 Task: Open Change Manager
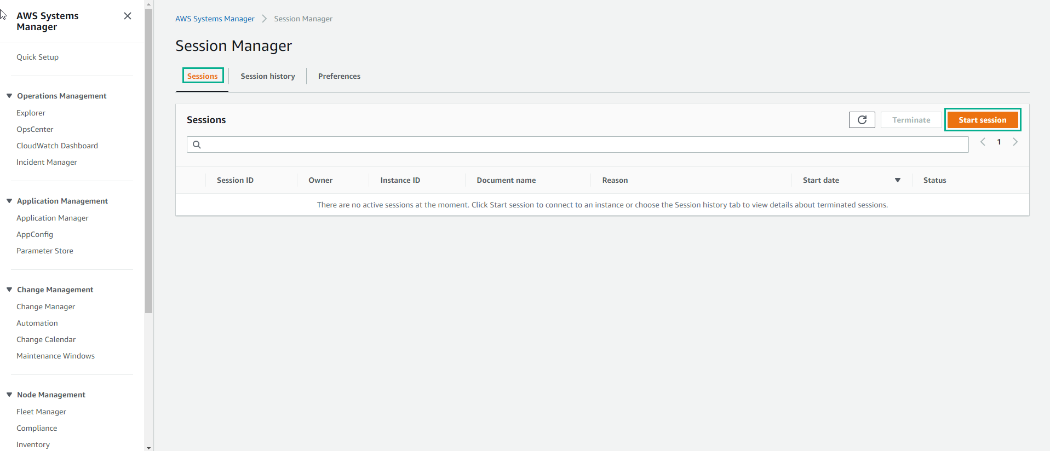[46, 307]
